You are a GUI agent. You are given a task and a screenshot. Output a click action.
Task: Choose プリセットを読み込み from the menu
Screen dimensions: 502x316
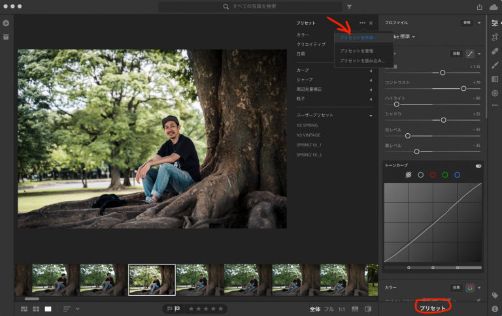(x=362, y=60)
